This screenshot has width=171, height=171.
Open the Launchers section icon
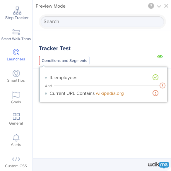tap(16, 52)
